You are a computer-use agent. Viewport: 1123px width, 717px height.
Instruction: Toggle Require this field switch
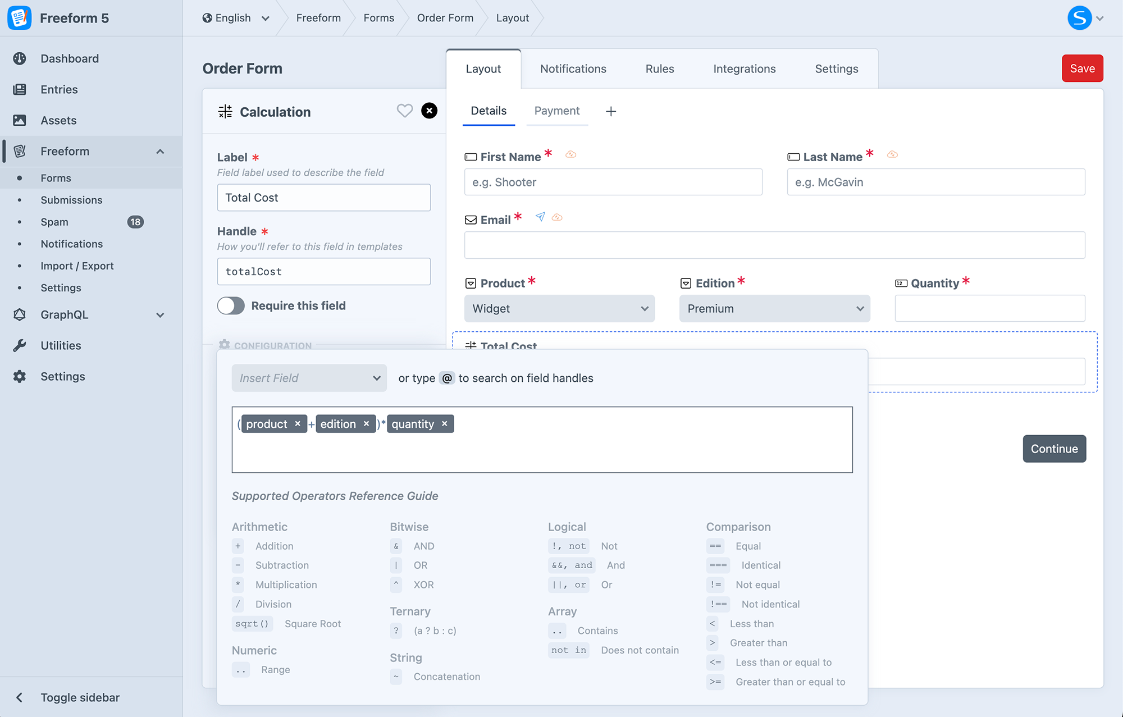pos(231,305)
